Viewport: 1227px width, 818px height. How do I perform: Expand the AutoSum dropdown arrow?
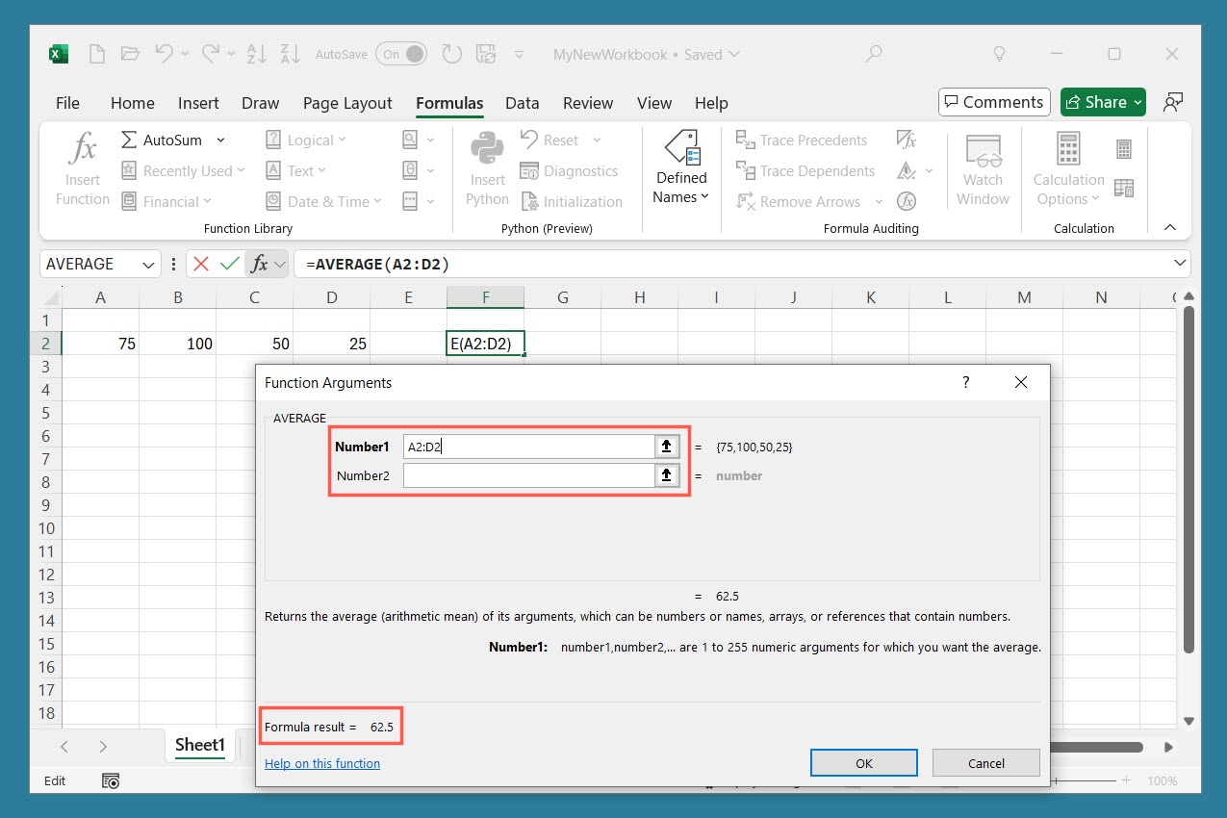[220, 141]
